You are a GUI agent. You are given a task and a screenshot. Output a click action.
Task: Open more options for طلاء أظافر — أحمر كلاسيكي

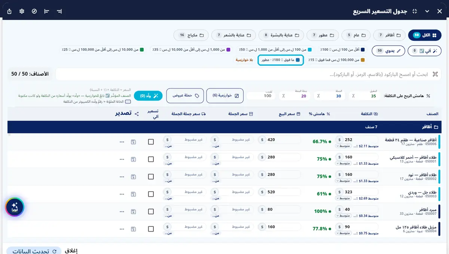(x=122, y=159)
